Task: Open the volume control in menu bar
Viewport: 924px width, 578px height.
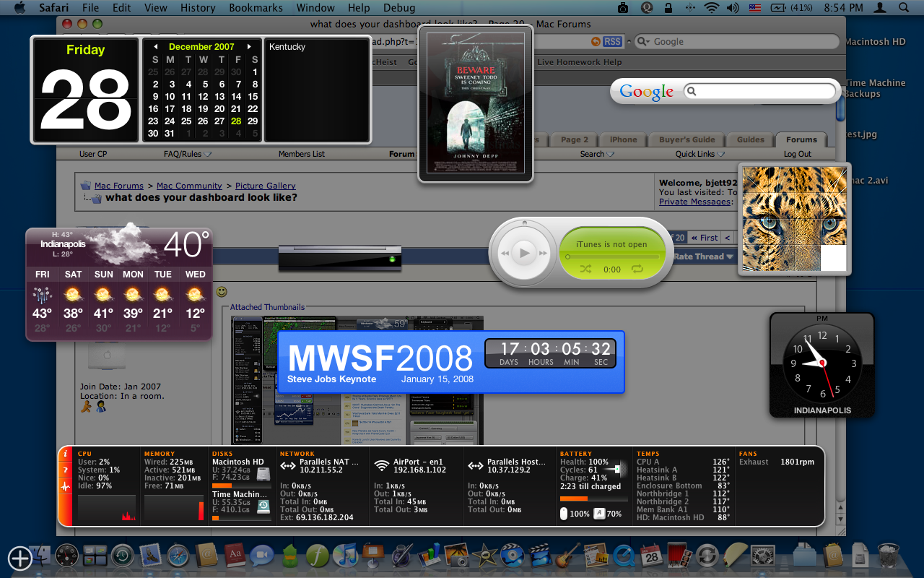Action: point(733,8)
